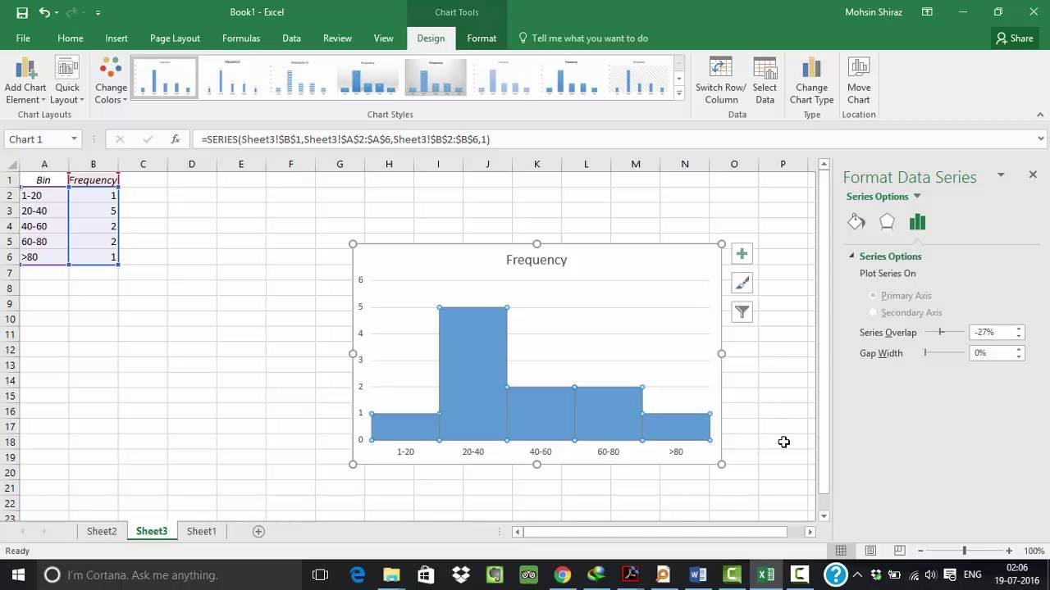The height and width of the screenshot is (590, 1050).
Task: Select Series Options bar chart icon
Action: [x=917, y=222]
